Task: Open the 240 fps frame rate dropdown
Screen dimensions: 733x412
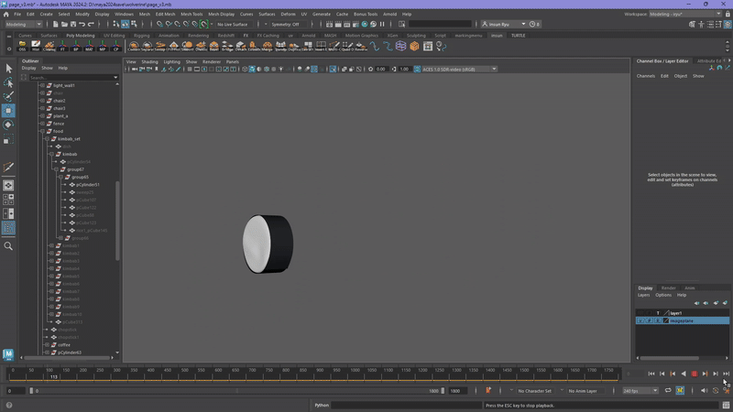Action: pyautogui.click(x=640, y=391)
